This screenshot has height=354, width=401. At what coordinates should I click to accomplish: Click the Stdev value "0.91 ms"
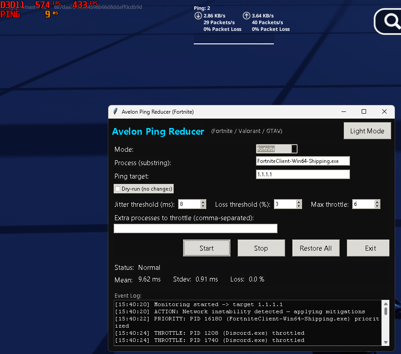pos(207,279)
